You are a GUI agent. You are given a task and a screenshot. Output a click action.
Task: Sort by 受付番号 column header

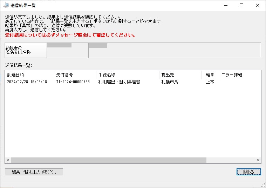coord(75,75)
